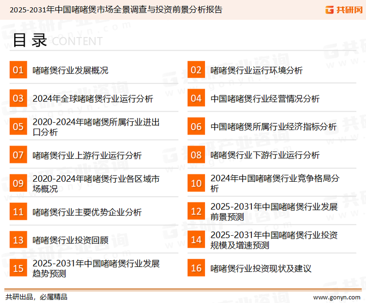This screenshot has width=366, height=303.
Task: Select the orange 12 chapter badge
Action: (x=196, y=211)
